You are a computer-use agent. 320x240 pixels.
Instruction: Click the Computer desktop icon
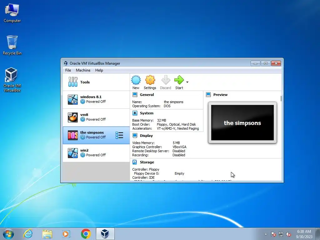click(x=12, y=13)
